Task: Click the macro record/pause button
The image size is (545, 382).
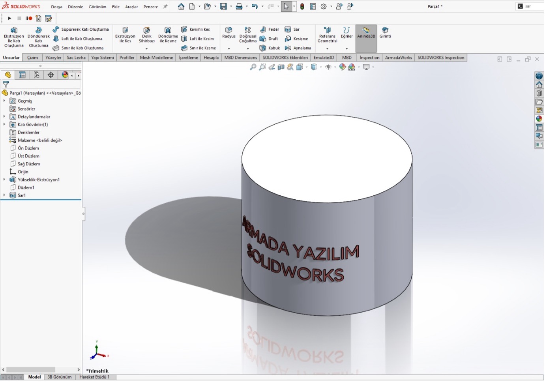Action: click(x=29, y=18)
